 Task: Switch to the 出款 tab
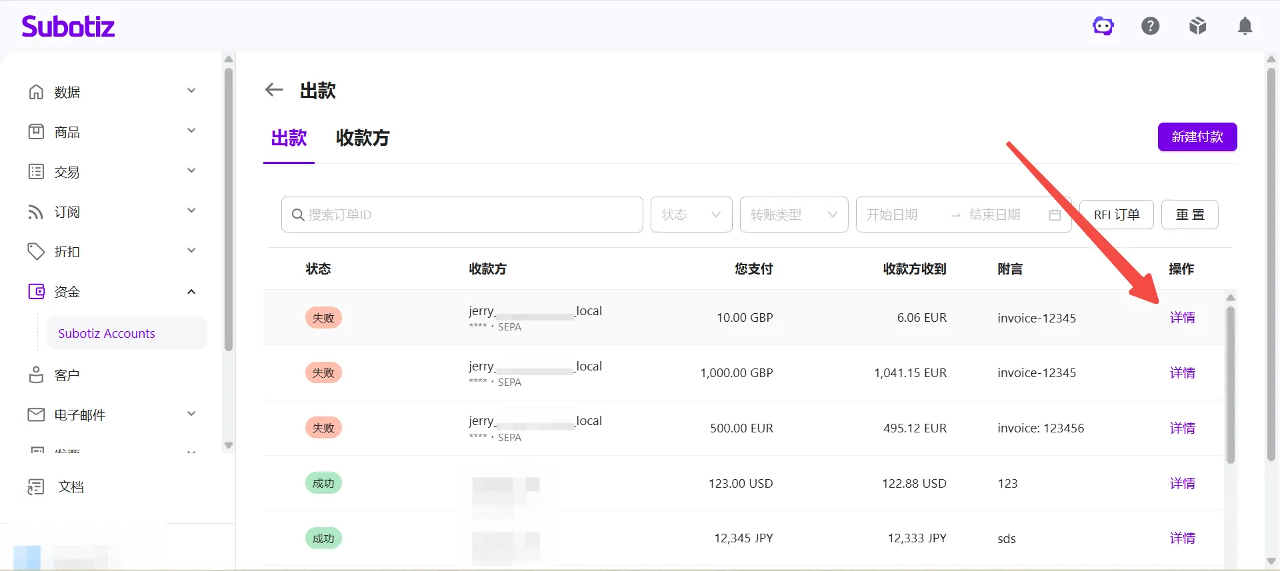pos(289,138)
